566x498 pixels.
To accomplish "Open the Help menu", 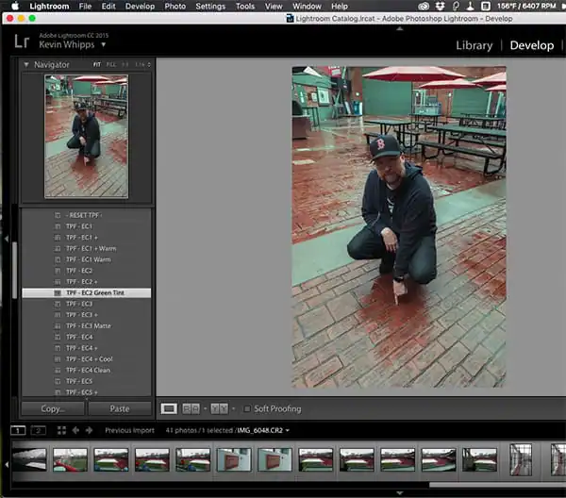I will pyautogui.click(x=340, y=7).
